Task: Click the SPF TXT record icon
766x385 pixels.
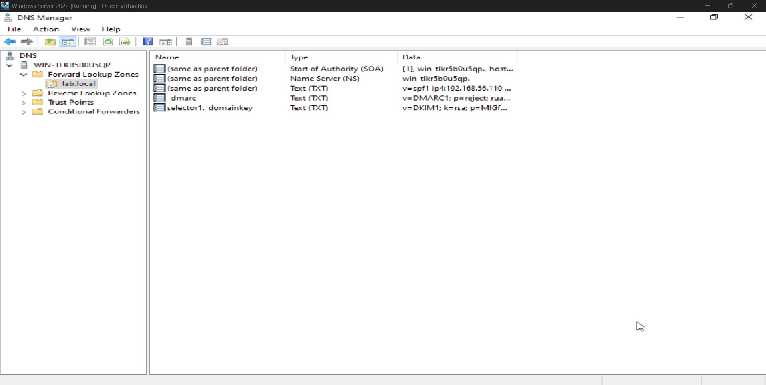Action: pyautogui.click(x=159, y=88)
